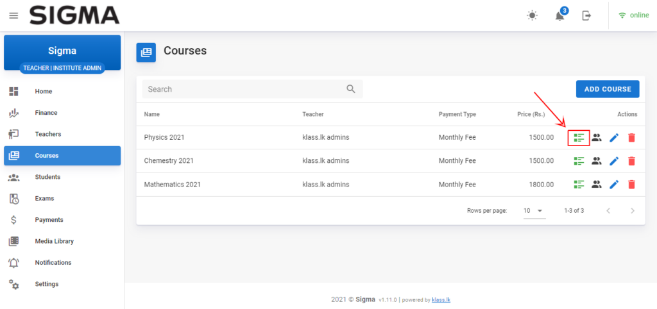Expand the rows per page dropdown
This screenshot has width=657, height=309.
pyautogui.click(x=534, y=210)
